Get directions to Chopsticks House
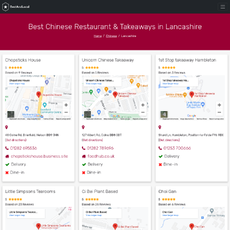230x230 pixels. (16, 140)
